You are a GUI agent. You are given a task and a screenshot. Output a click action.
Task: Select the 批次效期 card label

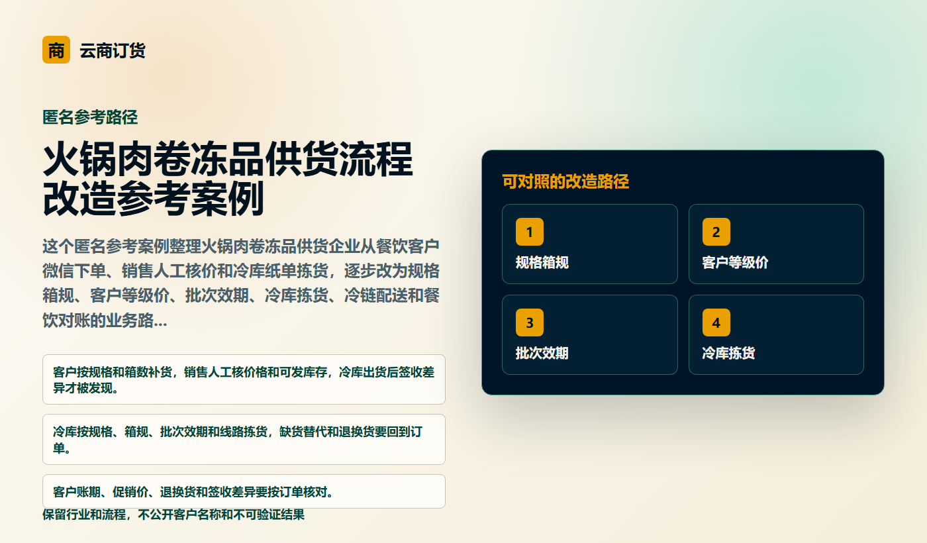point(542,353)
